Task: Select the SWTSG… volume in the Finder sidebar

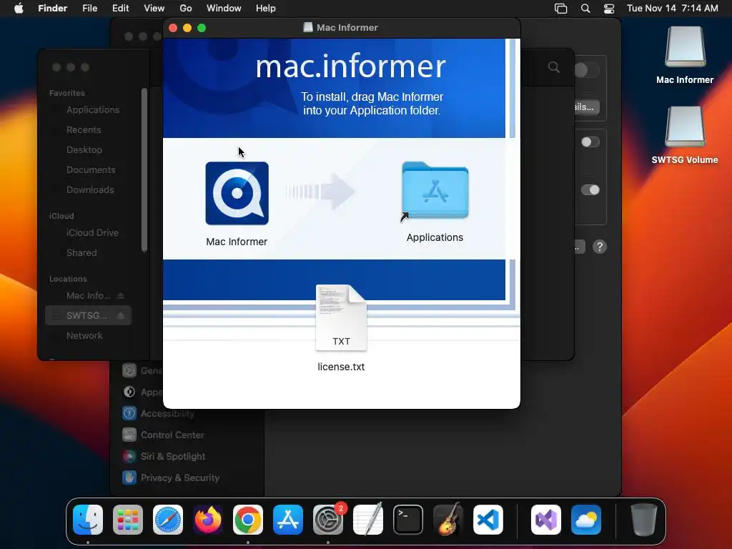Action: coord(88,315)
